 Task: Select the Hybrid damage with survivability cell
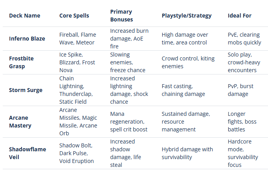(x=187, y=153)
